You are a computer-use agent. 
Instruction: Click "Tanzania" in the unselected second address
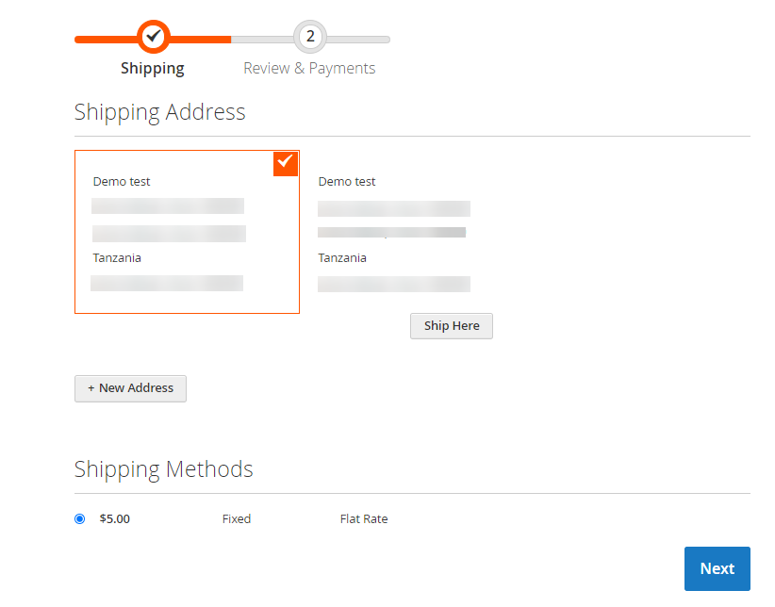pos(342,258)
